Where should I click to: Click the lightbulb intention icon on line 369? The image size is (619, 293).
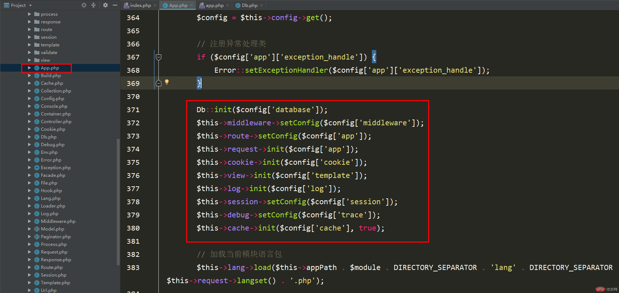(x=167, y=82)
